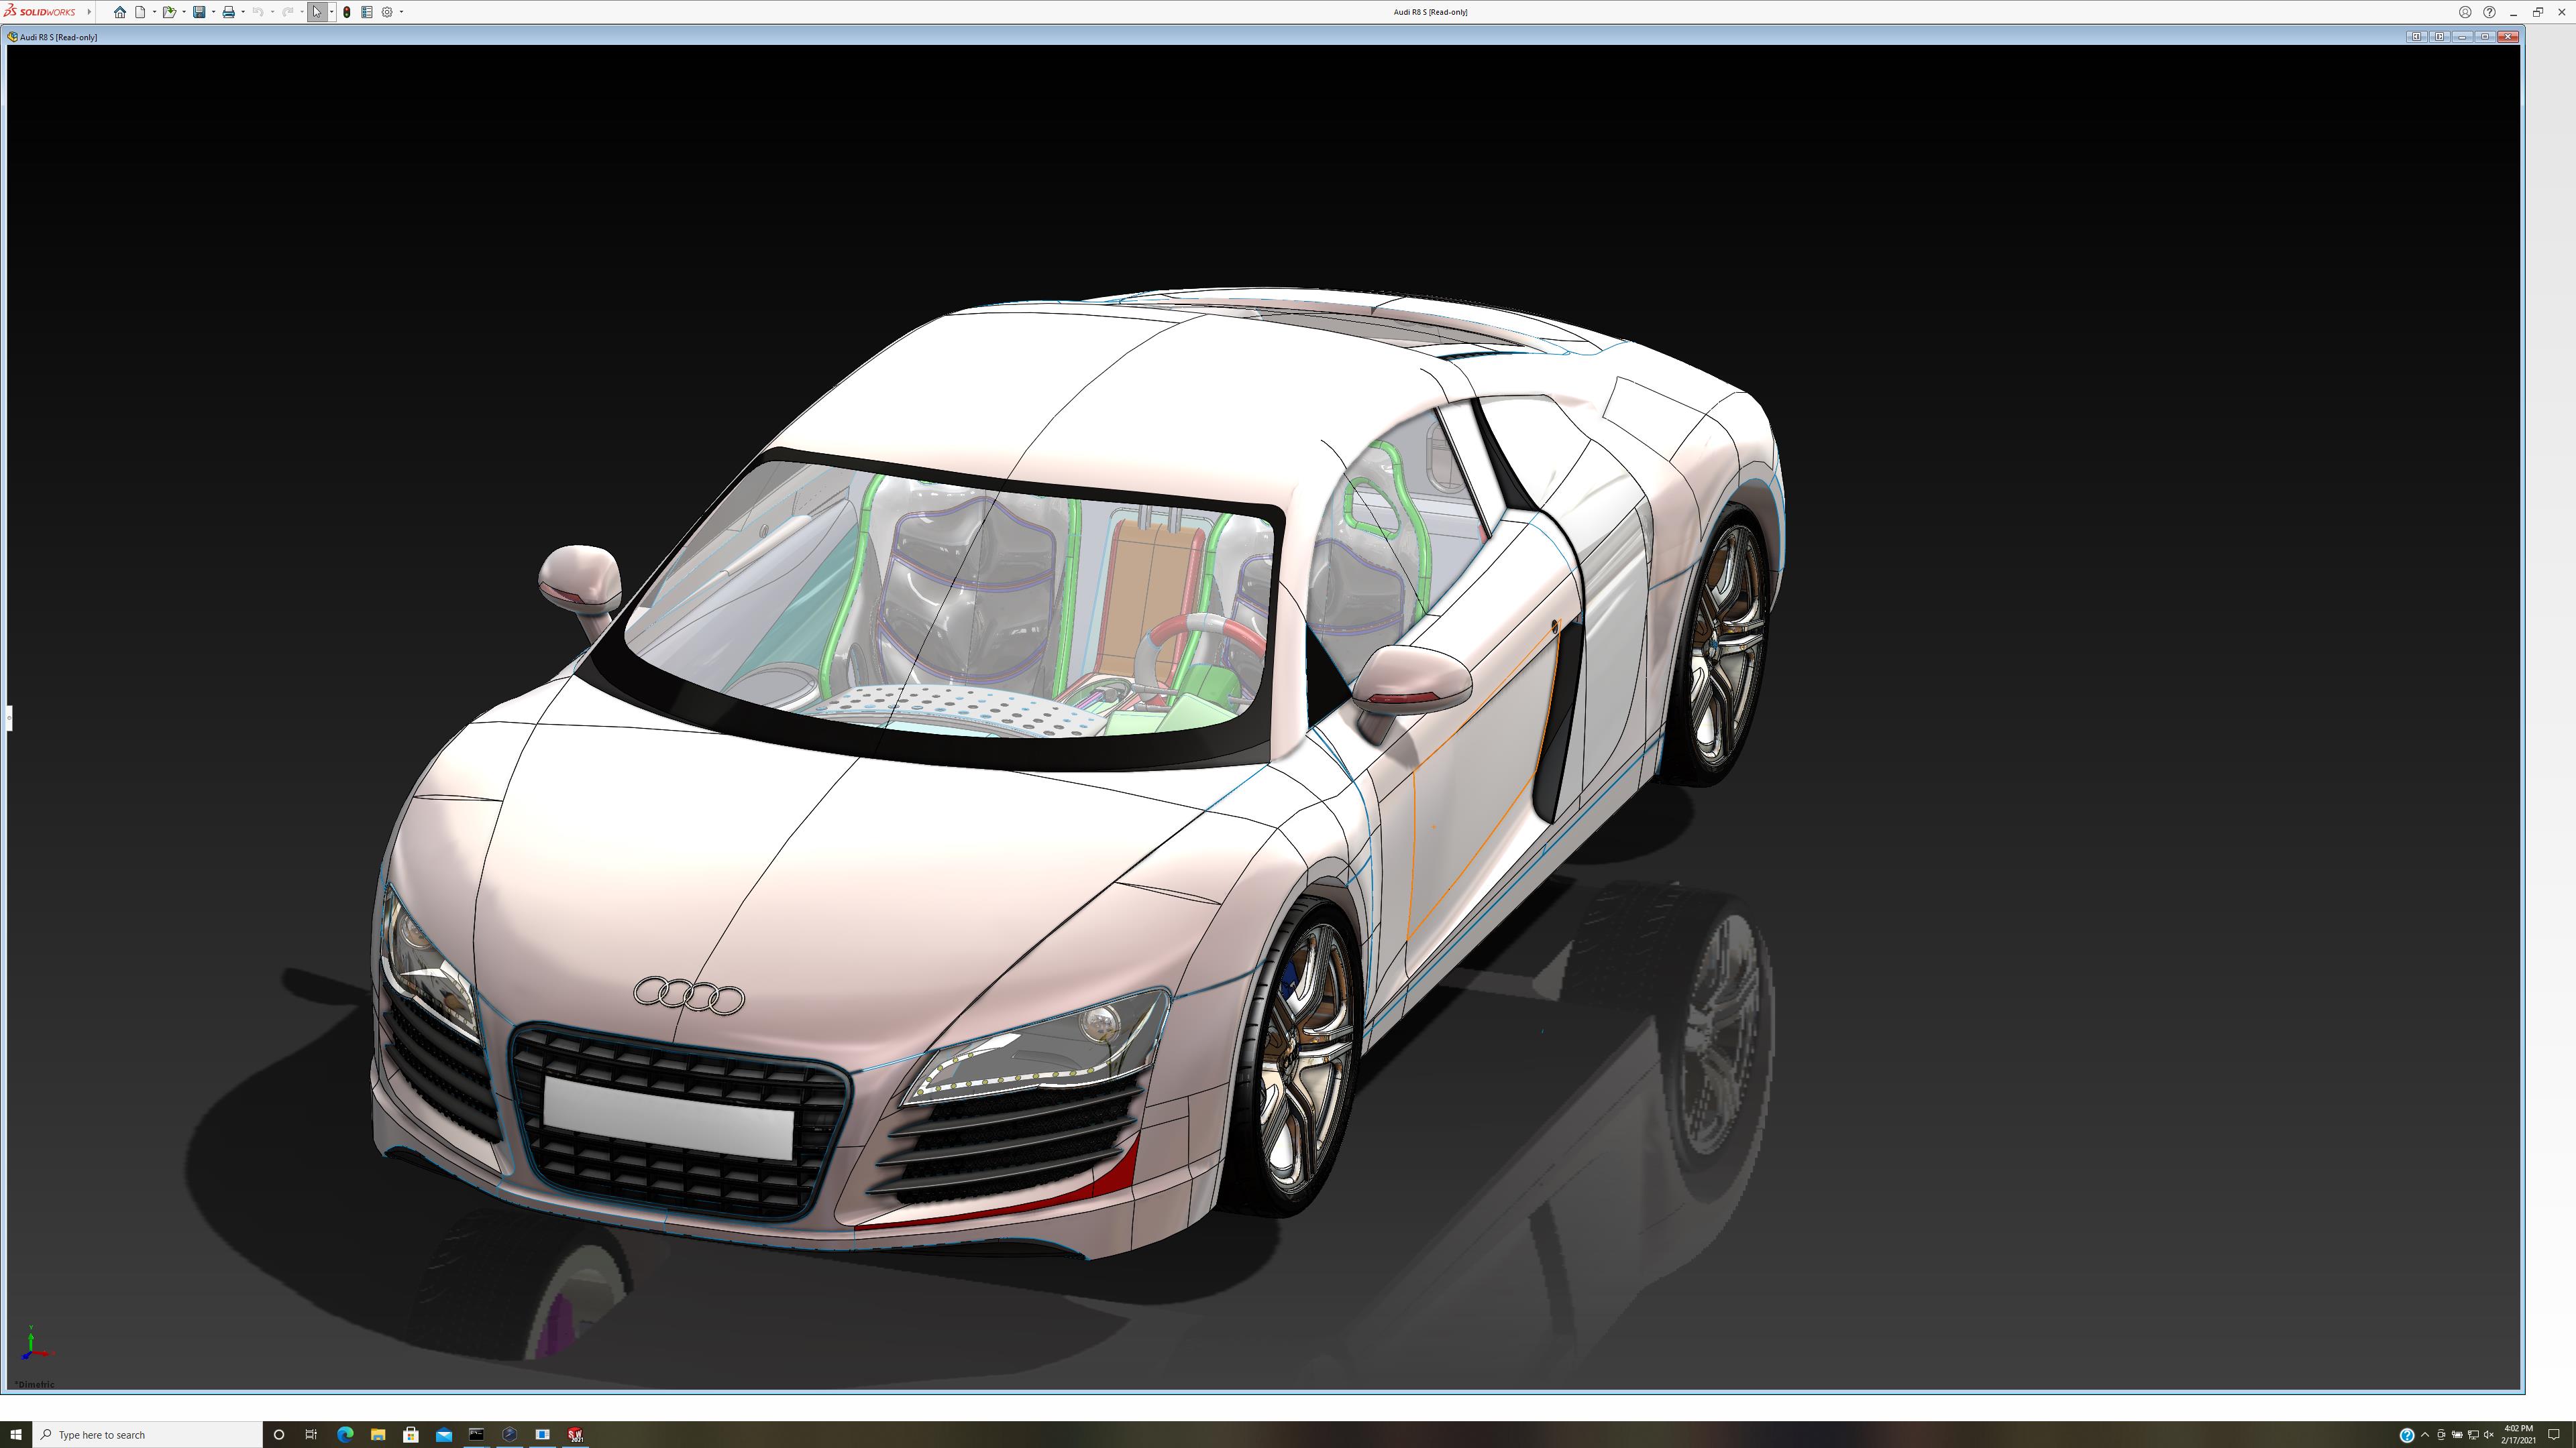Open the Print dropdown arrow
Viewport: 2576px width, 1448px height.
[243, 12]
